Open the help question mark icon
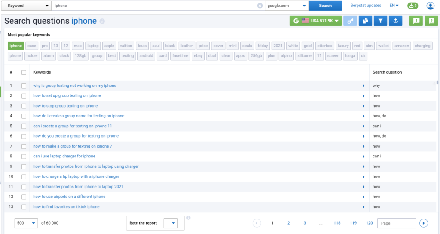Screen dimensions: 440x234 click(431, 21)
